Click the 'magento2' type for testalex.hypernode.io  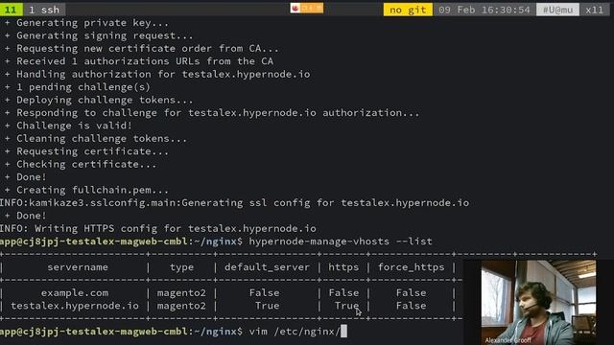click(x=181, y=306)
